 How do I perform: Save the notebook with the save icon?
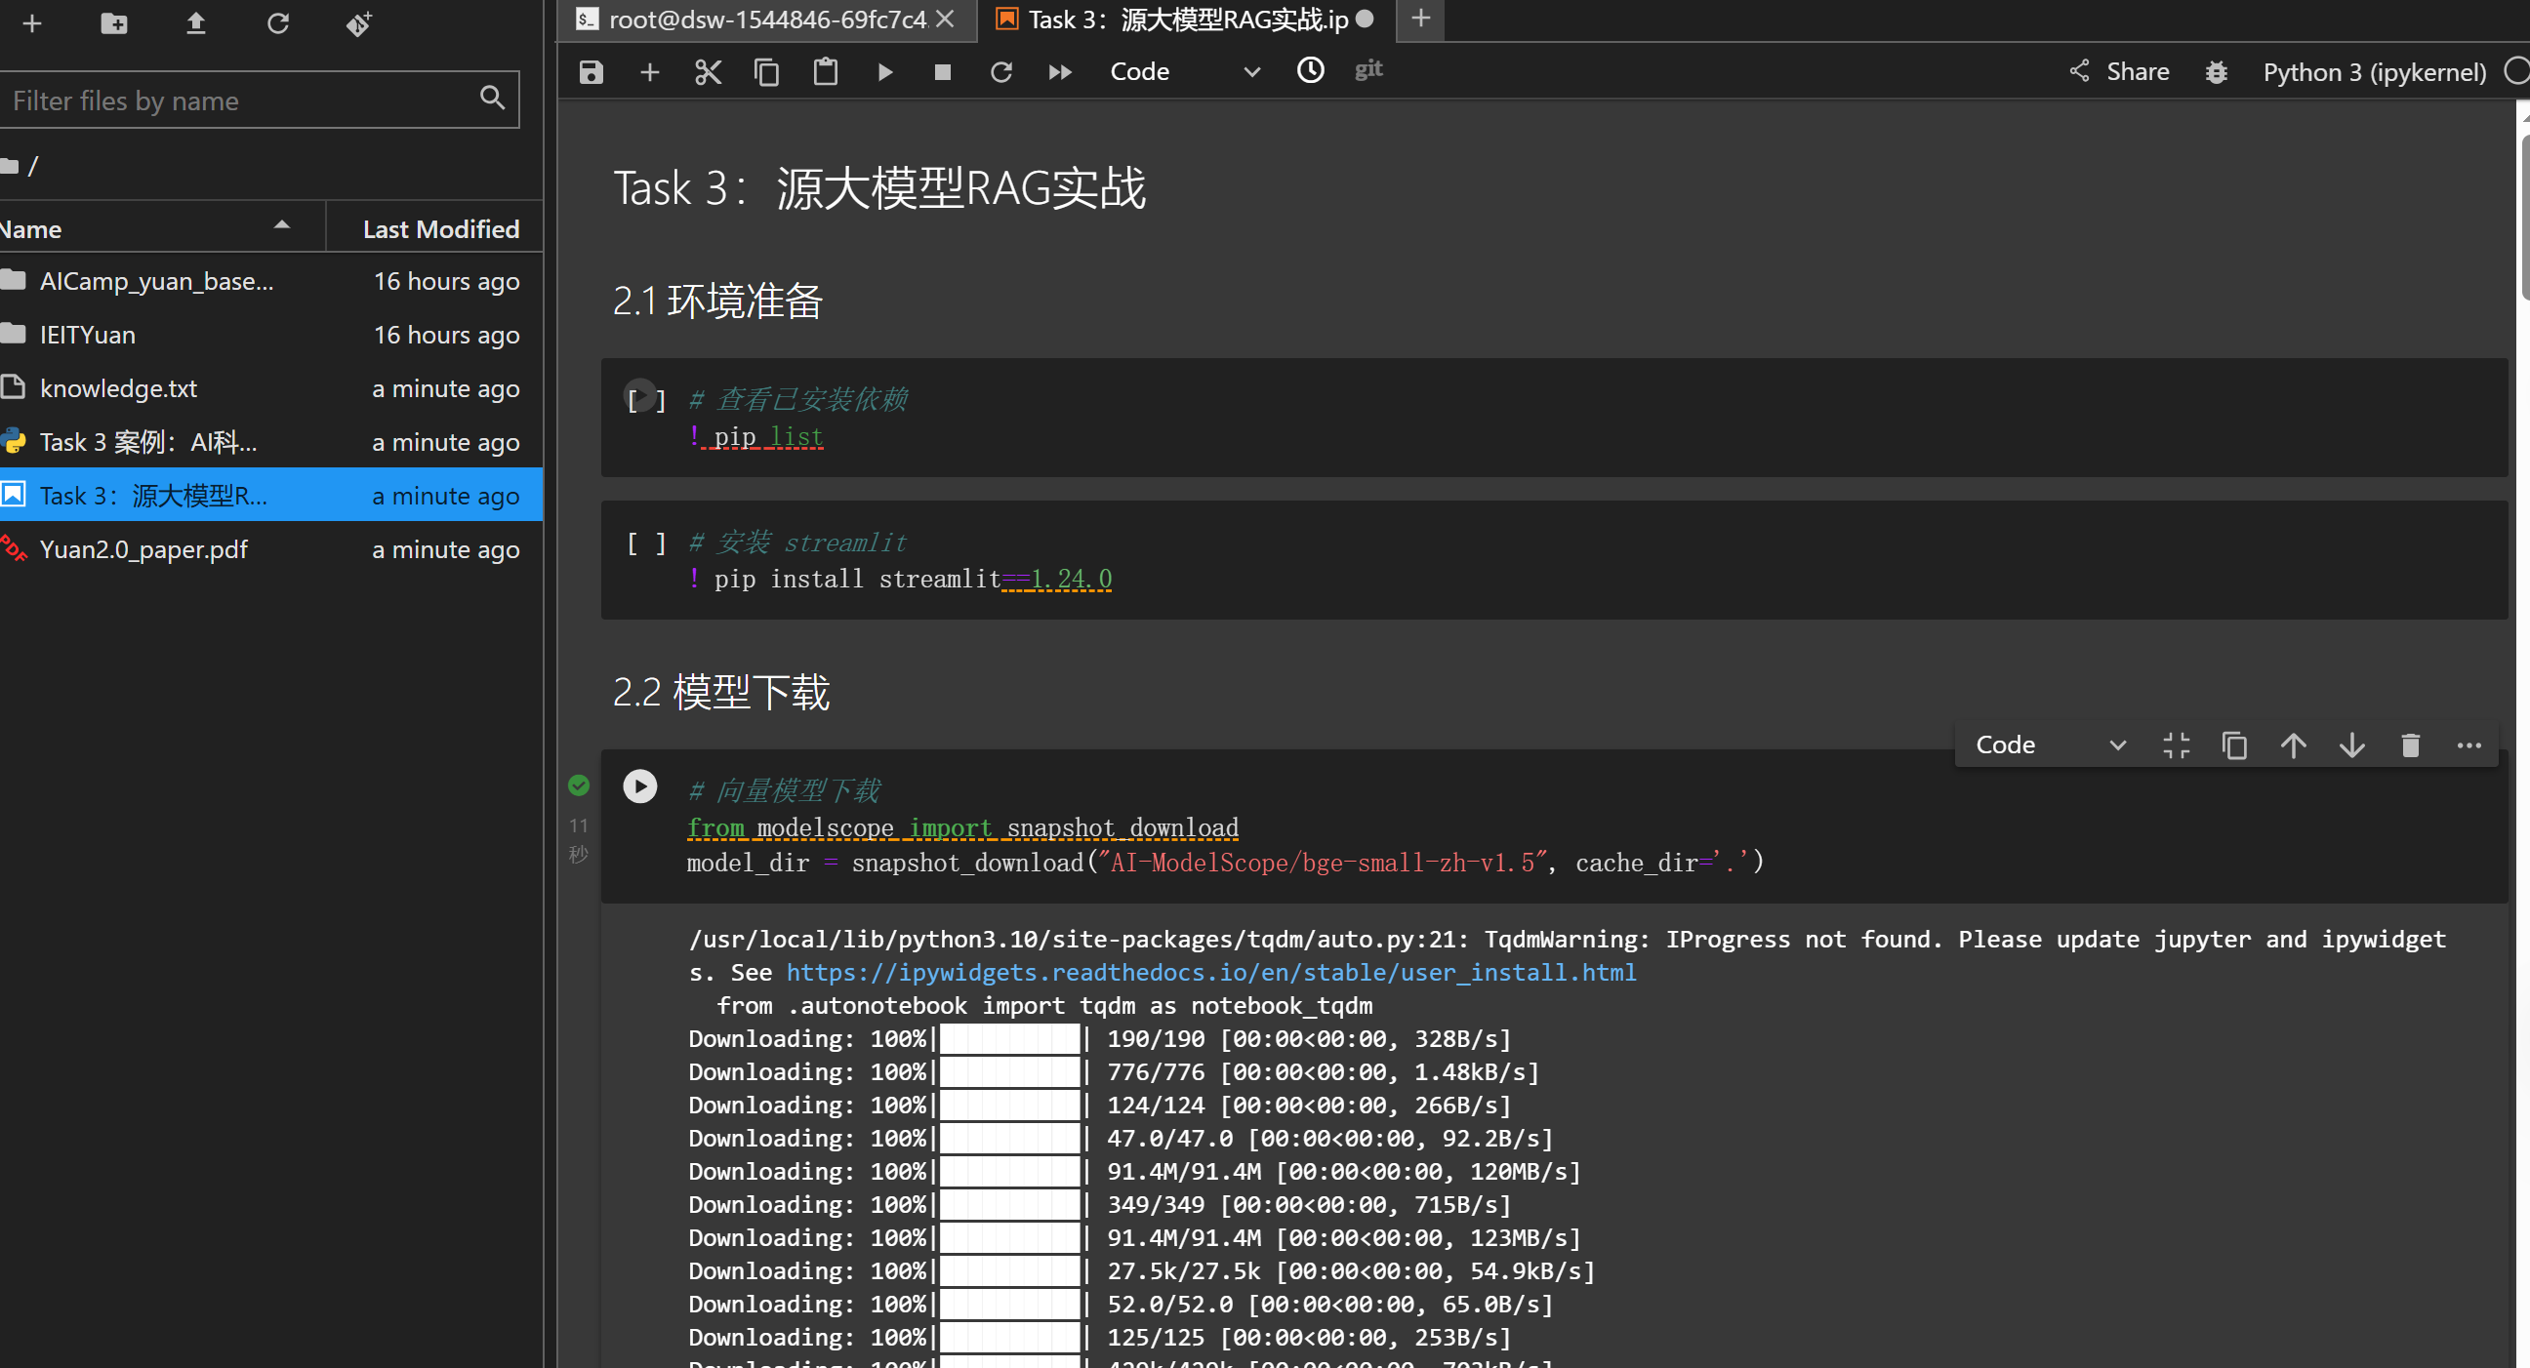591,71
